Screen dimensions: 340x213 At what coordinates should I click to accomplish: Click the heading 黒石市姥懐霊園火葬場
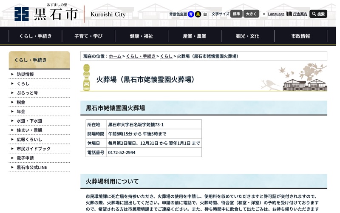[x=115, y=108]
